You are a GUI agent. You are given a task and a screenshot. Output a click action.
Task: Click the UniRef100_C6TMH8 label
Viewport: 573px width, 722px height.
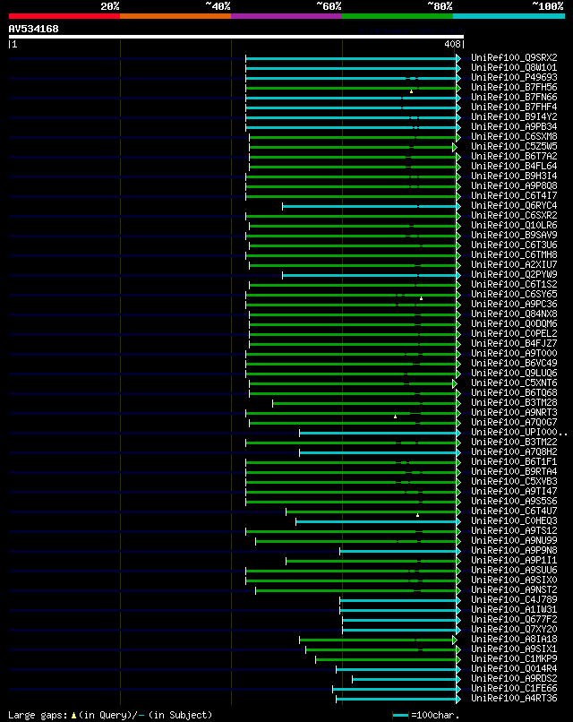click(514, 254)
